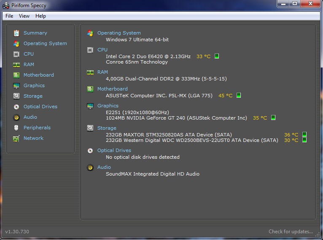Show Optical Drives details from sidebar
This screenshot has width=323, height=240.
click(x=40, y=107)
